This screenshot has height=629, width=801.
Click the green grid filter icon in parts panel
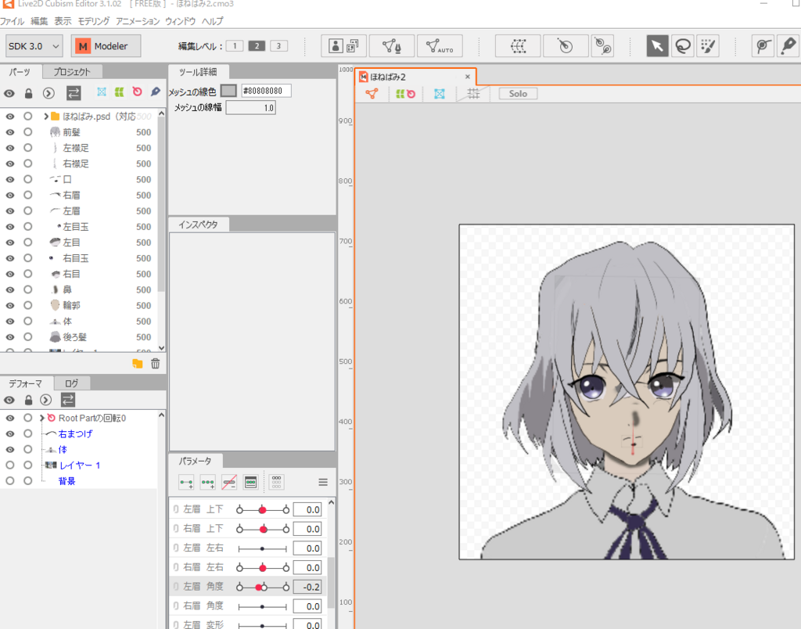[x=120, y=92]
